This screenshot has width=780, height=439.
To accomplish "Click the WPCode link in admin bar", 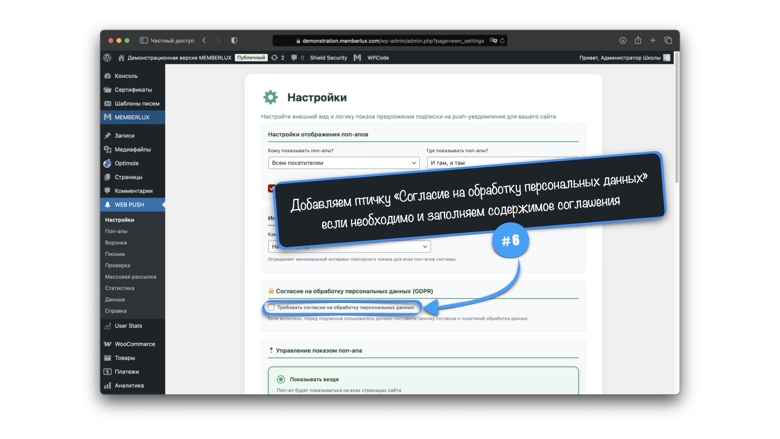I will point(378,58).
